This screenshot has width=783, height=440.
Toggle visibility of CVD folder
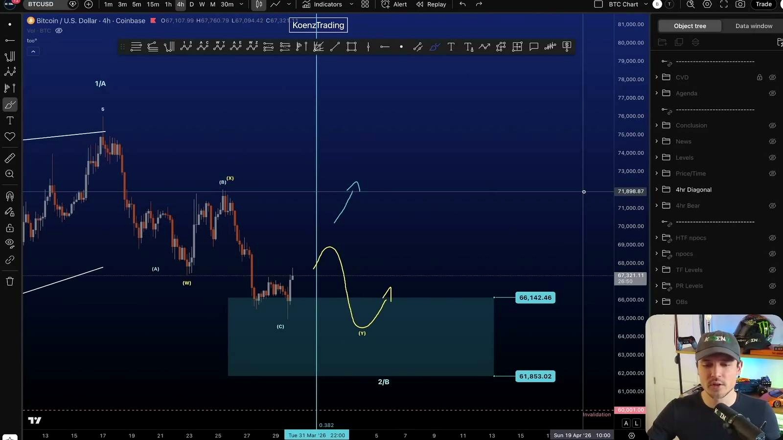tap(772, 77)
